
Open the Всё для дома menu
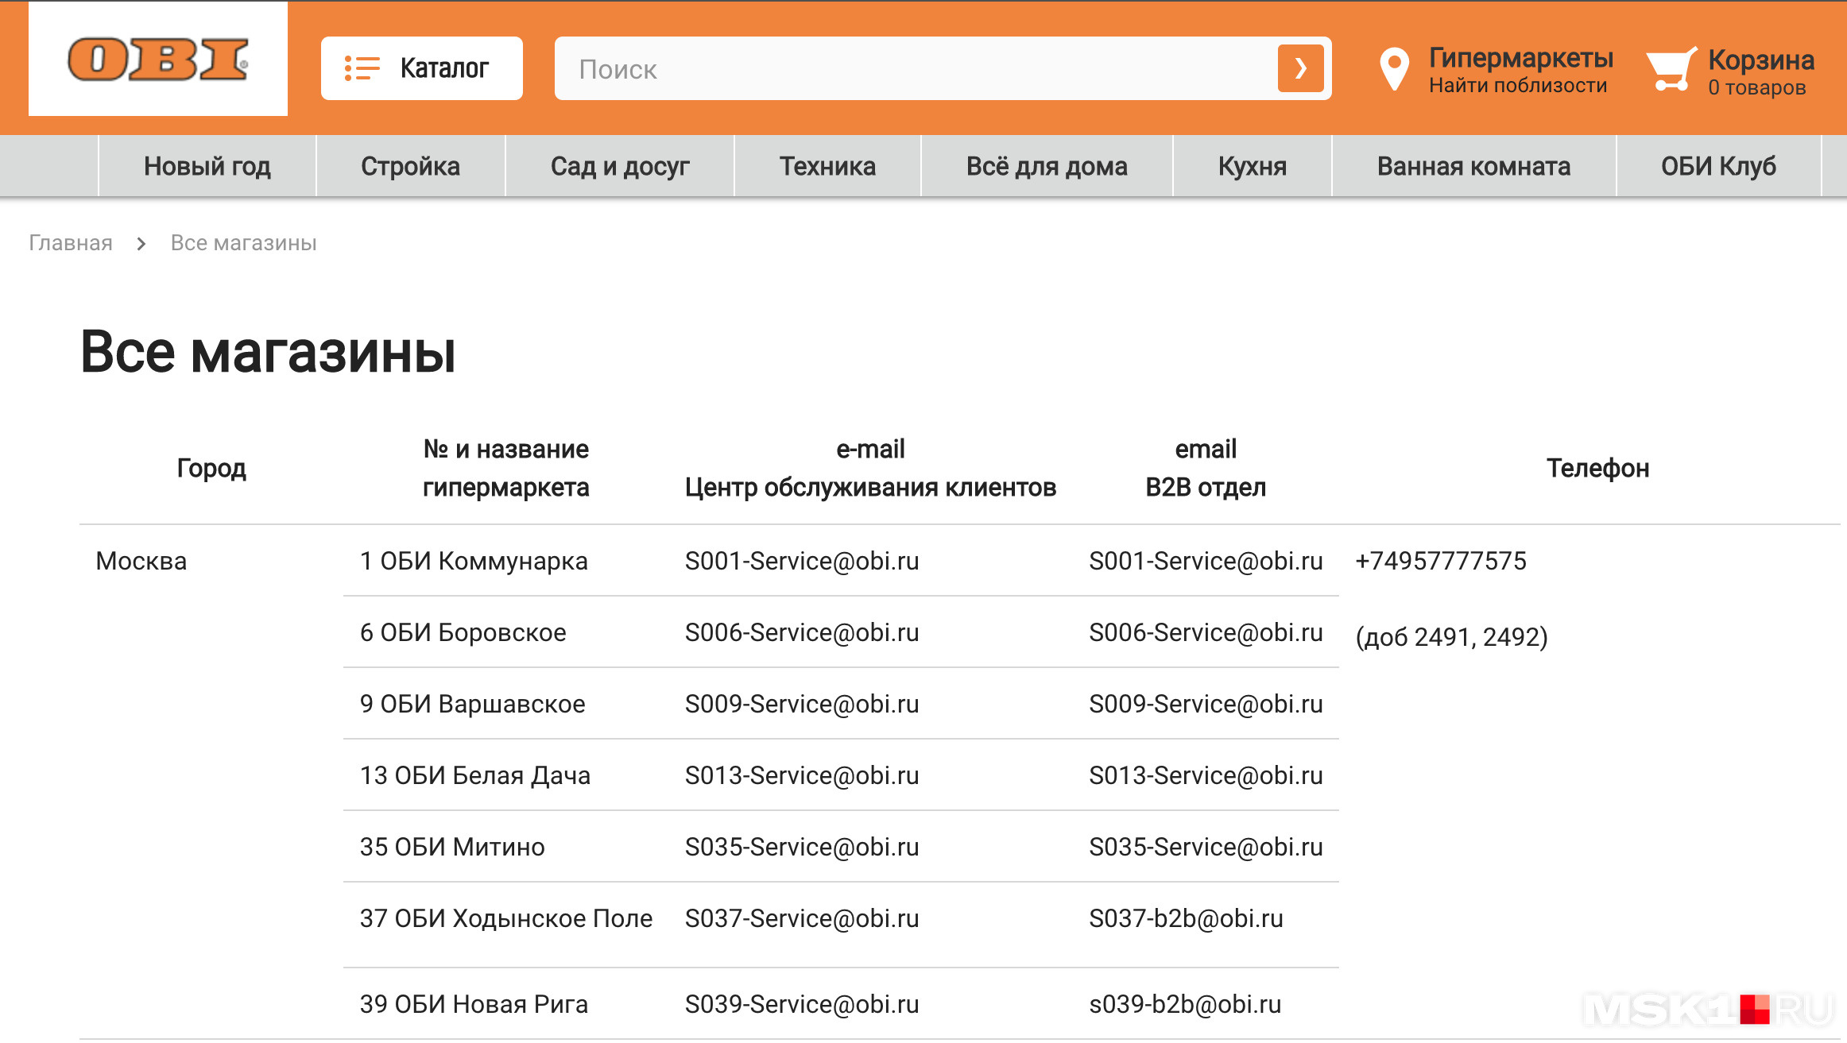tap(1047, 166)
